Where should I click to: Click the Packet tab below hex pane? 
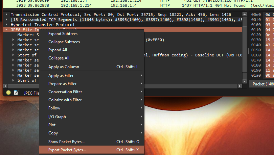pos(261,84)
